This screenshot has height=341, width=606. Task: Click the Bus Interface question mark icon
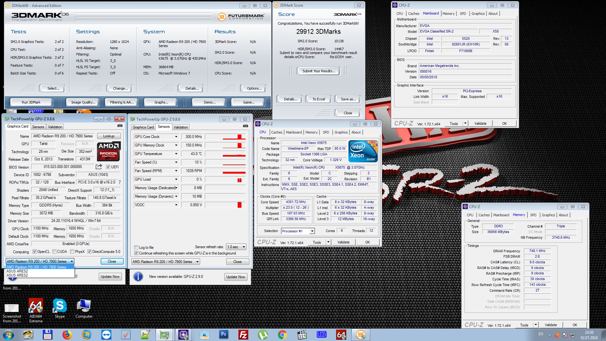tap(120, 182)
